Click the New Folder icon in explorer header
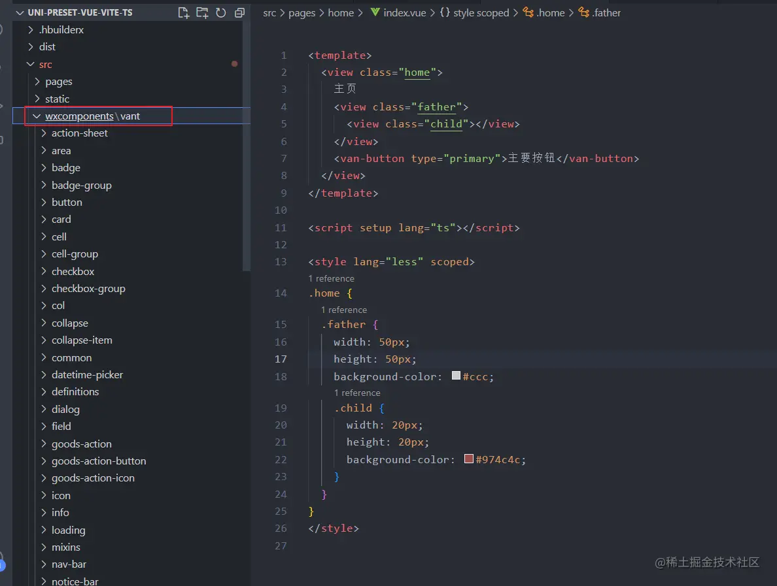 pos(202,13)
